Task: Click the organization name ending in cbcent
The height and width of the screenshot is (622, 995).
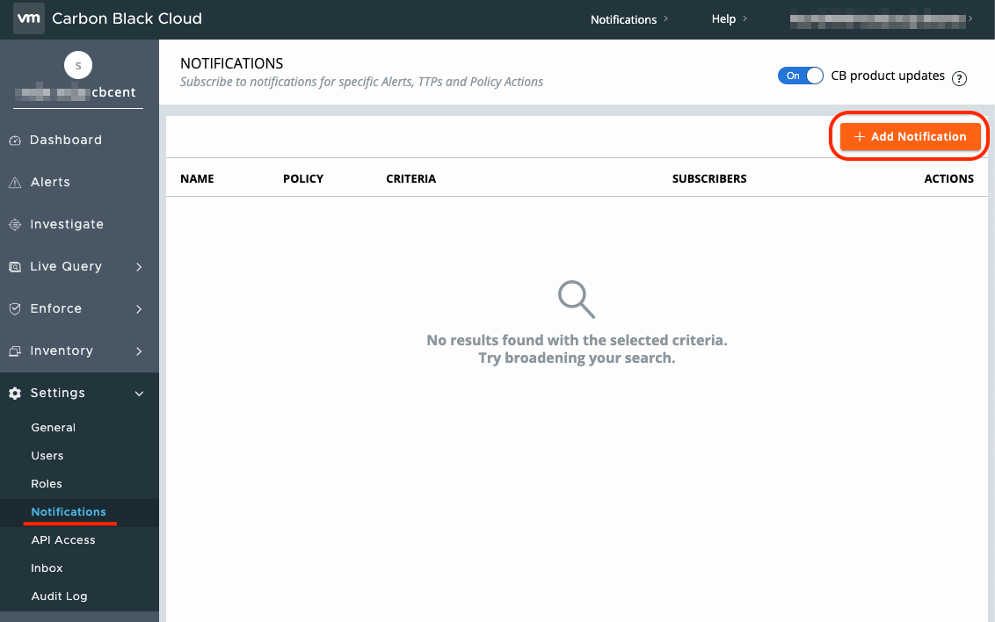Action: (x=75, y=92)
